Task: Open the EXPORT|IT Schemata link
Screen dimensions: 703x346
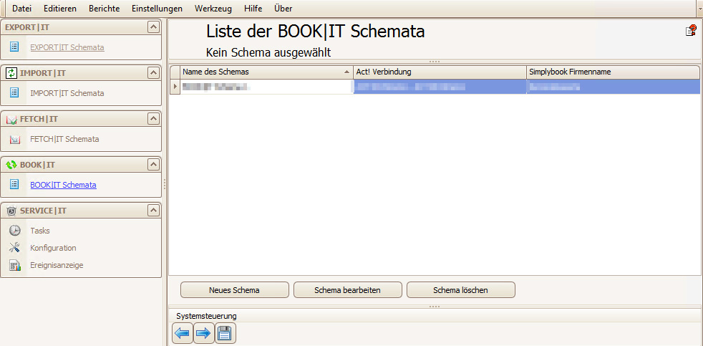Action: tap(67, 47)
